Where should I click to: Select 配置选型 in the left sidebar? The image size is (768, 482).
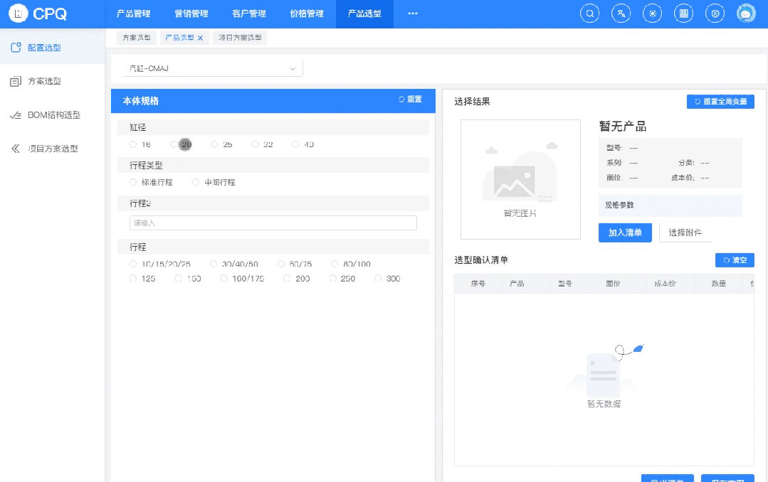click(52, 48)
